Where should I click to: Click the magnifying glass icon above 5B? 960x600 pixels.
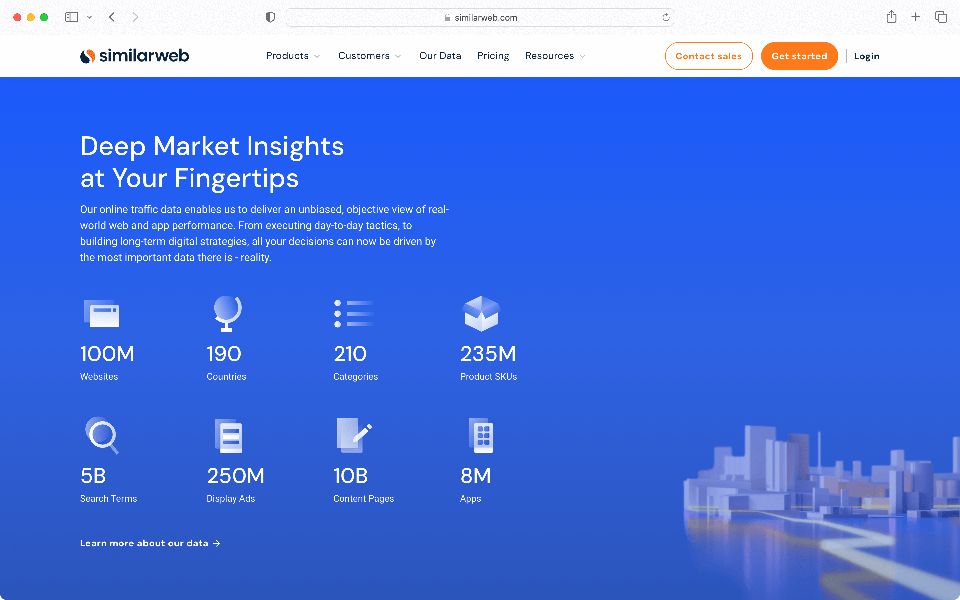point(102,435)
